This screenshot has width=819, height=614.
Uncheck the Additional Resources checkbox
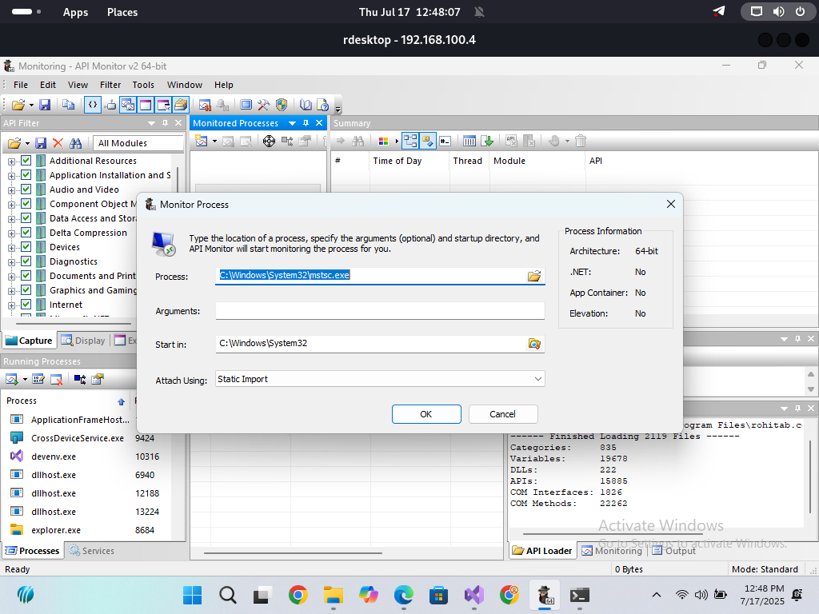pos(26,161)
